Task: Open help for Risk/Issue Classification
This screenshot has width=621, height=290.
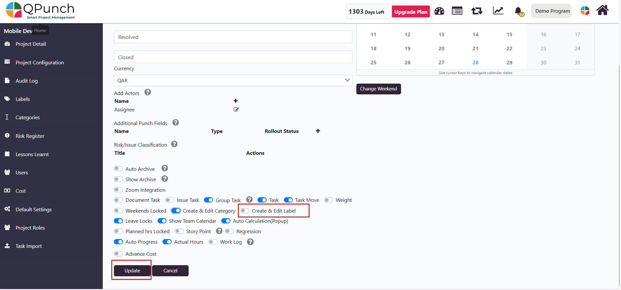Action: [174, 144]
